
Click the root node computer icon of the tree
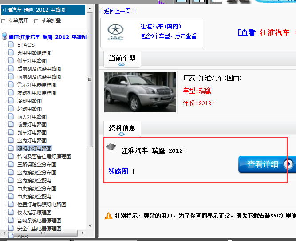click(x=4, y=36)
